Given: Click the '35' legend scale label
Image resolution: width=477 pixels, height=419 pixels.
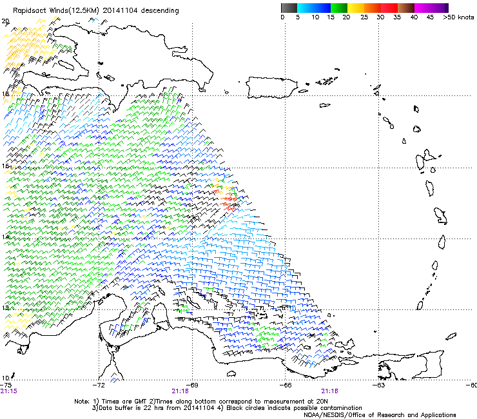Looking at the screenshot, I should point(397,17).
